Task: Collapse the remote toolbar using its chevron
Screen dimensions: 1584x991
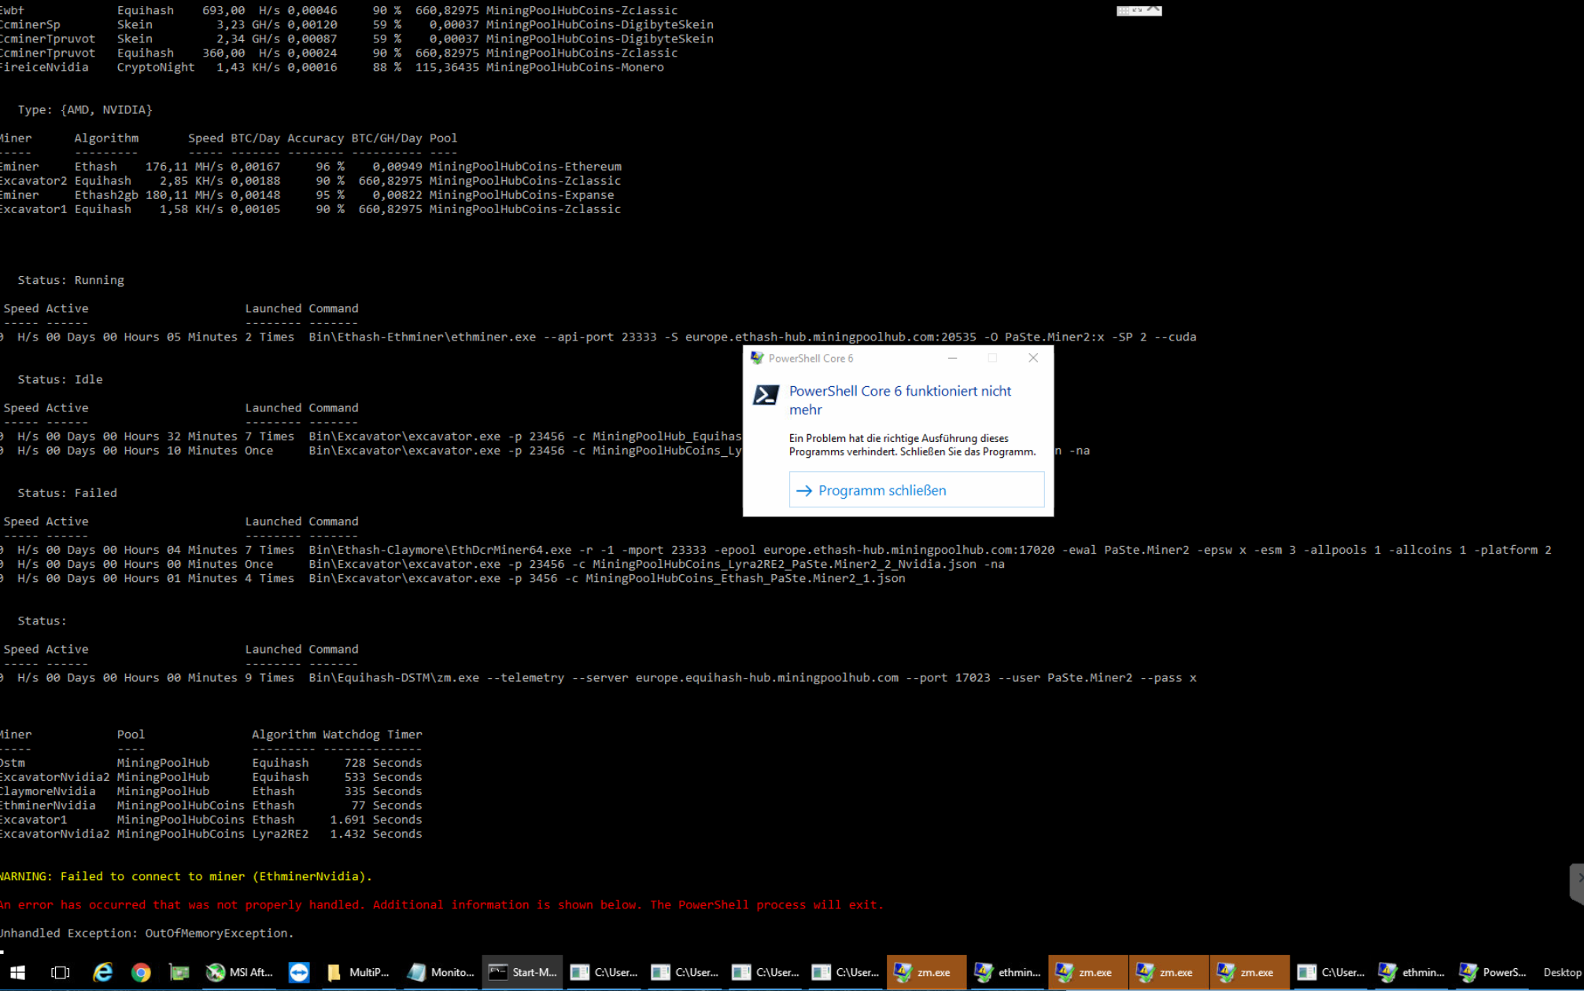Action: coord(1154,9)
